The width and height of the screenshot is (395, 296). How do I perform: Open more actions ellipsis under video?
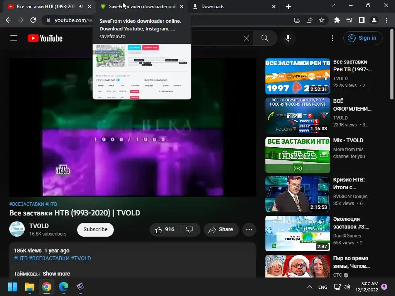(x=249, y=230)
